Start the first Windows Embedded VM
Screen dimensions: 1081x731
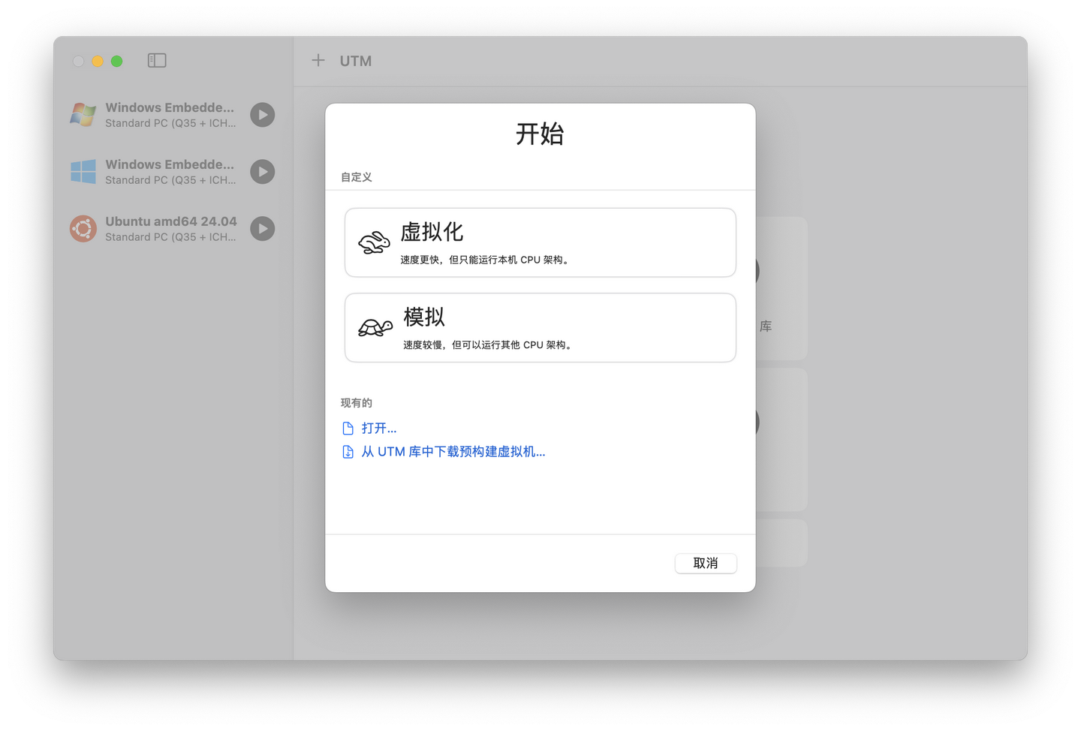pos(262,115)
